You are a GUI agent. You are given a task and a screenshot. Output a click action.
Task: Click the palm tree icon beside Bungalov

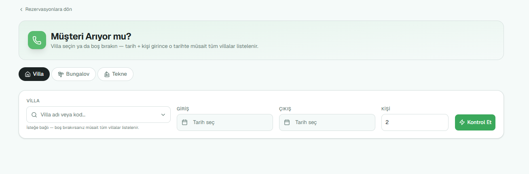point(61,74)
